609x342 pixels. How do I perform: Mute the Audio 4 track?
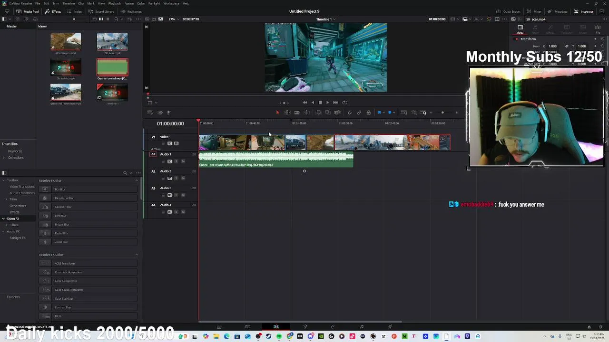(x=182, y=212)
